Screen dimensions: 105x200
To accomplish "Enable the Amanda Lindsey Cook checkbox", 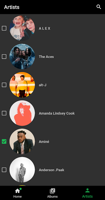I will (x=4, y=113).
